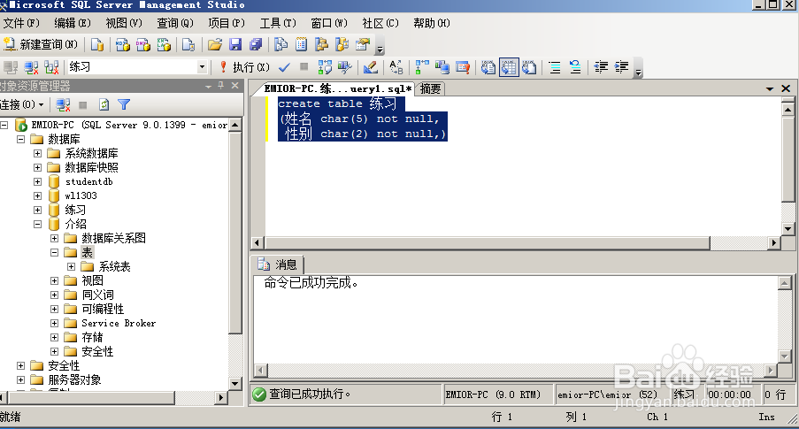799x429 pixels.
Task: Expand the 系统数据库 folder
Action: tap(37, 153)
